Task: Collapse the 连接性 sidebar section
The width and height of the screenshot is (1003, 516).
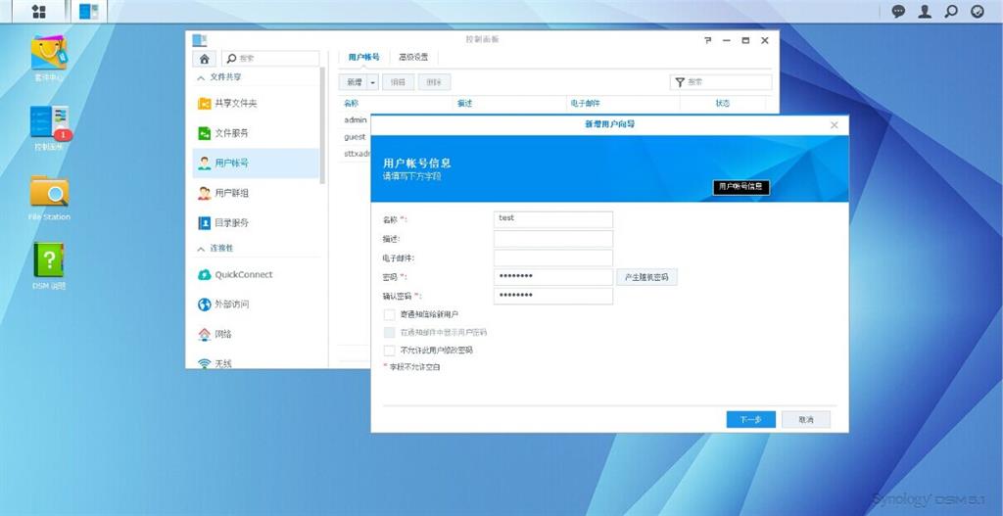Action: 202,249
